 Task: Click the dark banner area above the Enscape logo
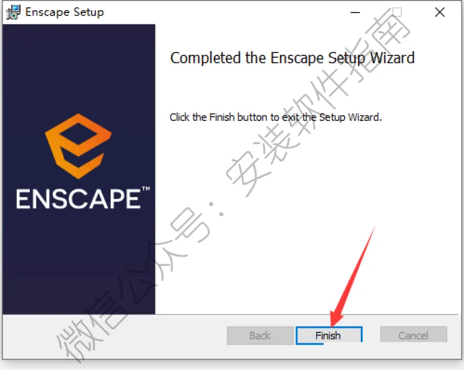(79, 68)
